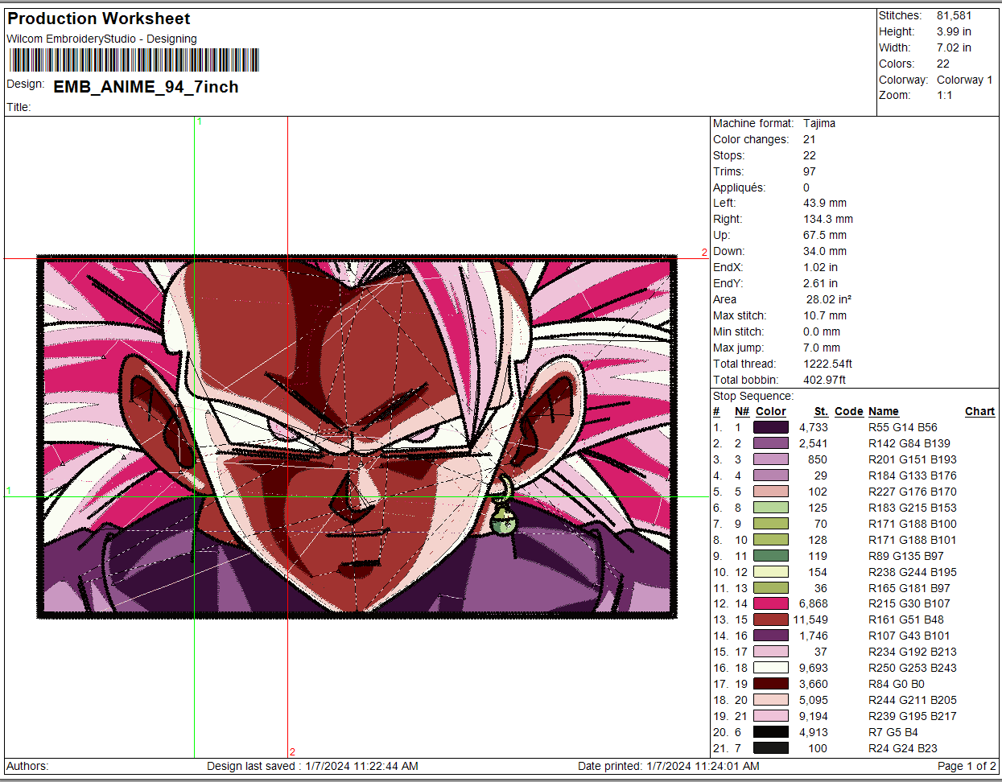
Task: Pick the R89 G135 B97 swatch
Action: pyautogui.click(x=771, y=556)
